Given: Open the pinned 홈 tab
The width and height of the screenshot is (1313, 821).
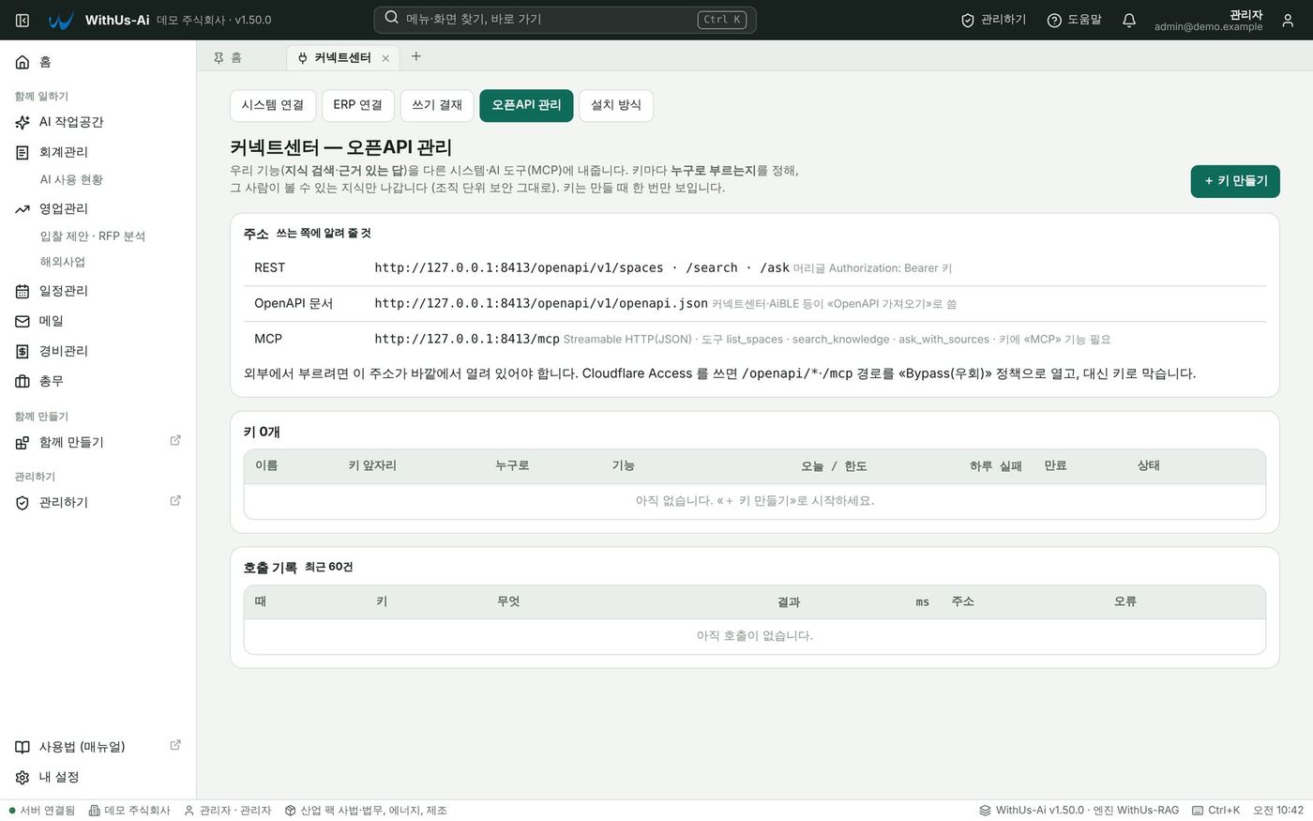Looking at the screenshot, I should click(x=236, y=57).
